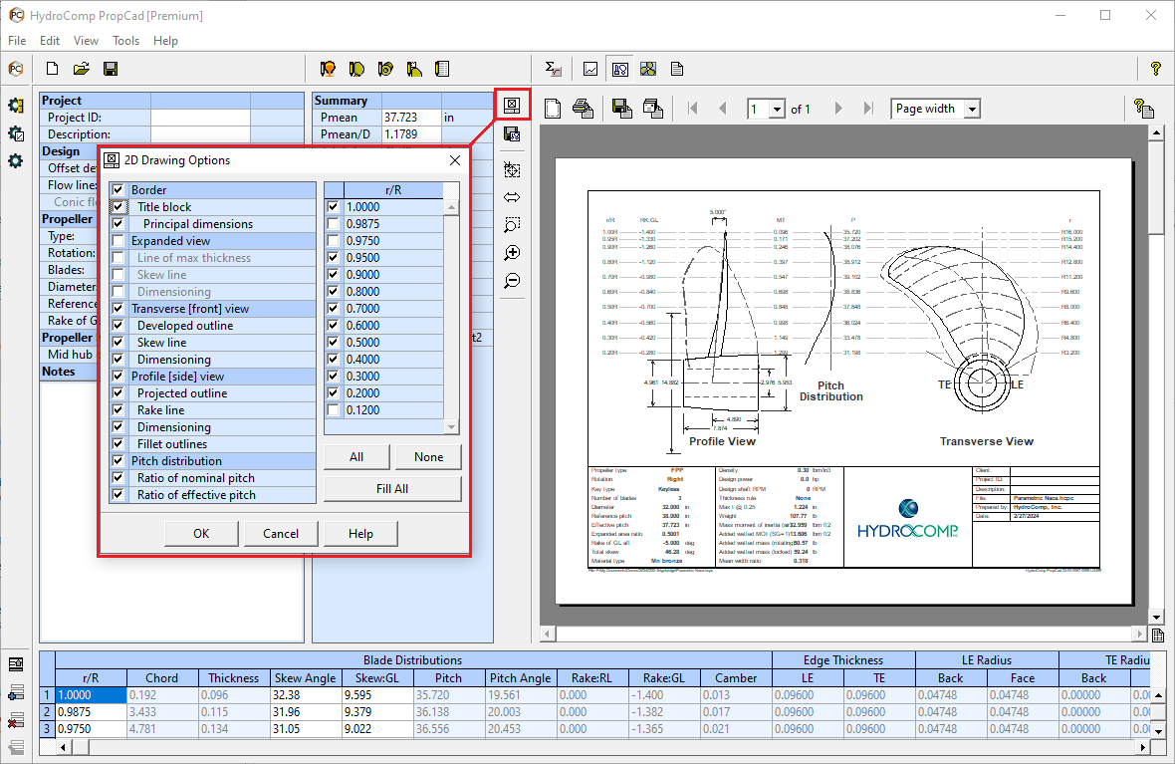Viewport: 1175px width, 764px height.
Task: Save project with the floppy disk icon
Action: click(111, 69)
